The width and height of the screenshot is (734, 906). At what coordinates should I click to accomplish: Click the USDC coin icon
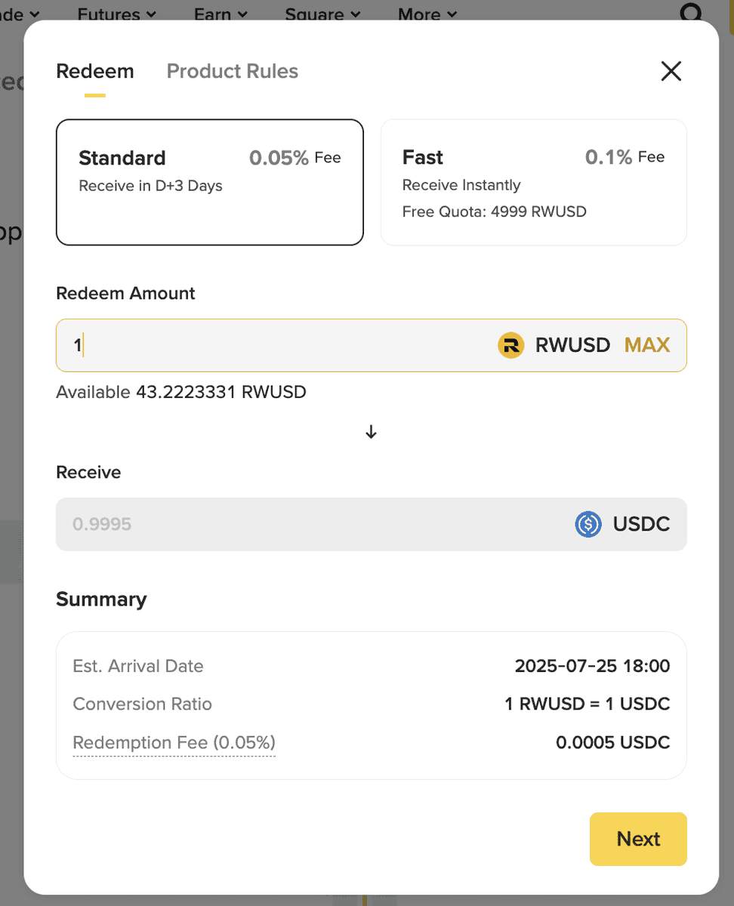click(x=588, y=524)
